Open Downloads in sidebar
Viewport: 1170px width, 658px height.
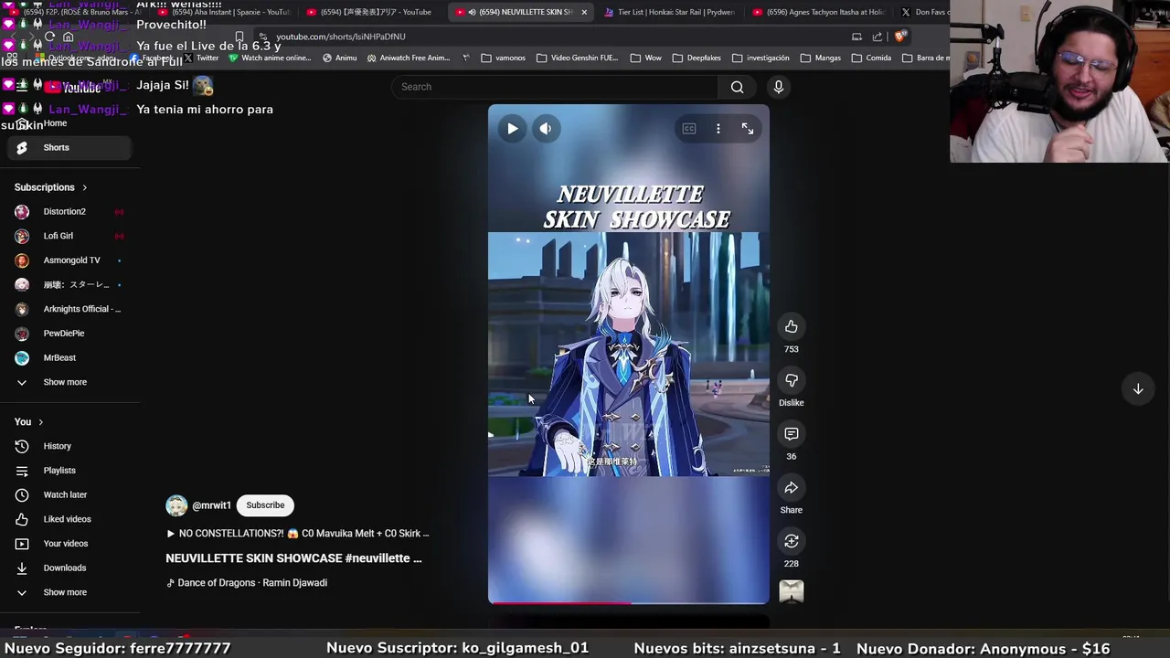69,568
